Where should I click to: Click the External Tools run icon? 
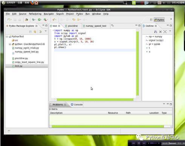pos(45,20)
